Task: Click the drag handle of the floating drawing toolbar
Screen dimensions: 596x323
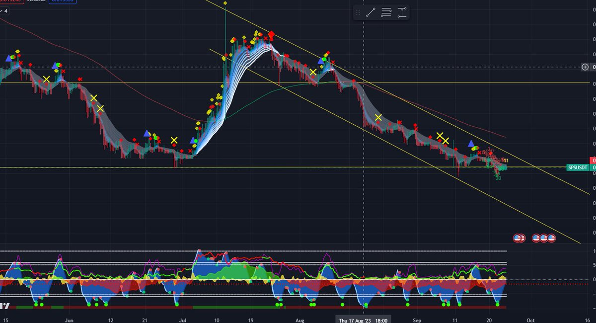Action: point(357,12)
